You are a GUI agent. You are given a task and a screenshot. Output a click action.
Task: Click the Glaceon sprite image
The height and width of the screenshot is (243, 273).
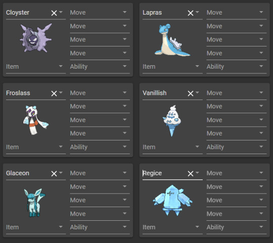coord(35,203)
